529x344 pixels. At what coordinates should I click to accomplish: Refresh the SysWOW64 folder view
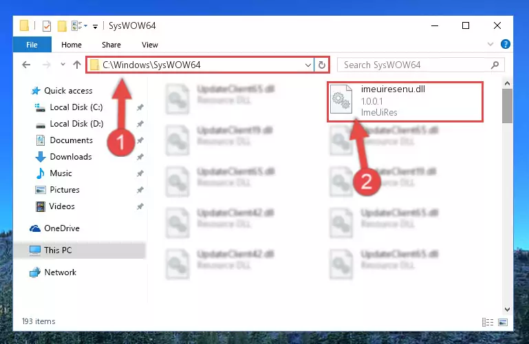(322, 65)
